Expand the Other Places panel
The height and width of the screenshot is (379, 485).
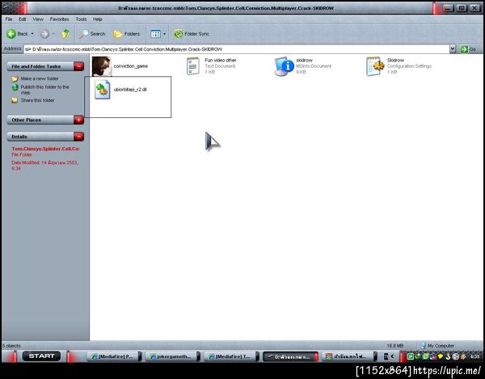(x=79, y=120)
